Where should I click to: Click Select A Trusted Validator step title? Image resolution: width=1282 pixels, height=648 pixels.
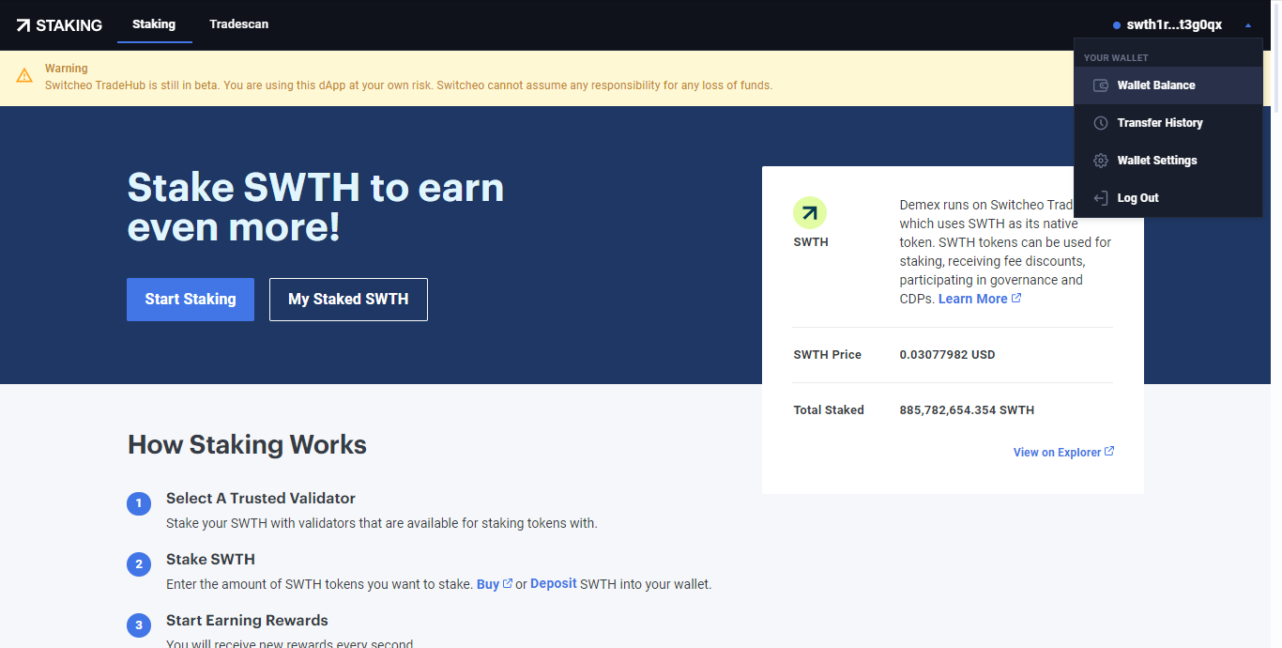pos(261,499)
